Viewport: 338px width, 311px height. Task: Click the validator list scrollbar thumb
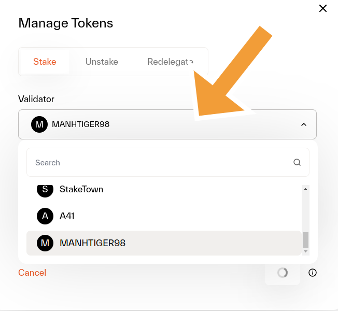[x=306, y=239]
